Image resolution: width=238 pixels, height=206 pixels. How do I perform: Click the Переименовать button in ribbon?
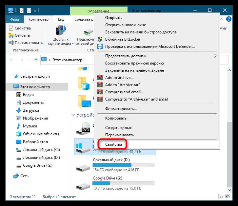[26, 43]
